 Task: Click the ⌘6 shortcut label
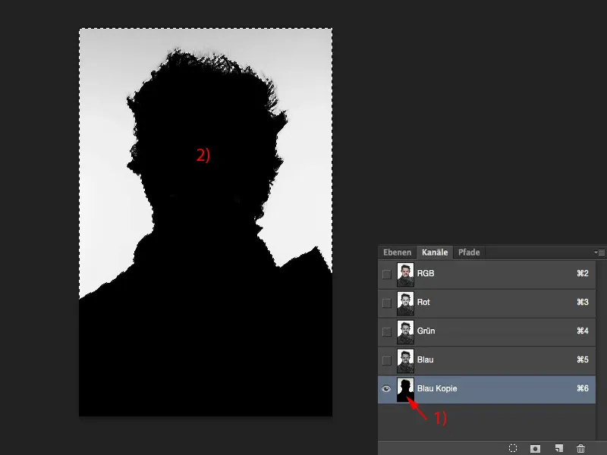tap(583, 388)
